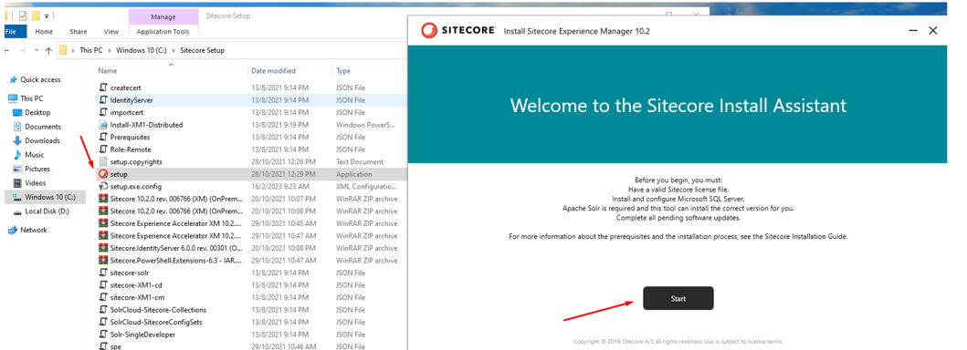Click the Videos icon in sidebar

tap(17, 183)
